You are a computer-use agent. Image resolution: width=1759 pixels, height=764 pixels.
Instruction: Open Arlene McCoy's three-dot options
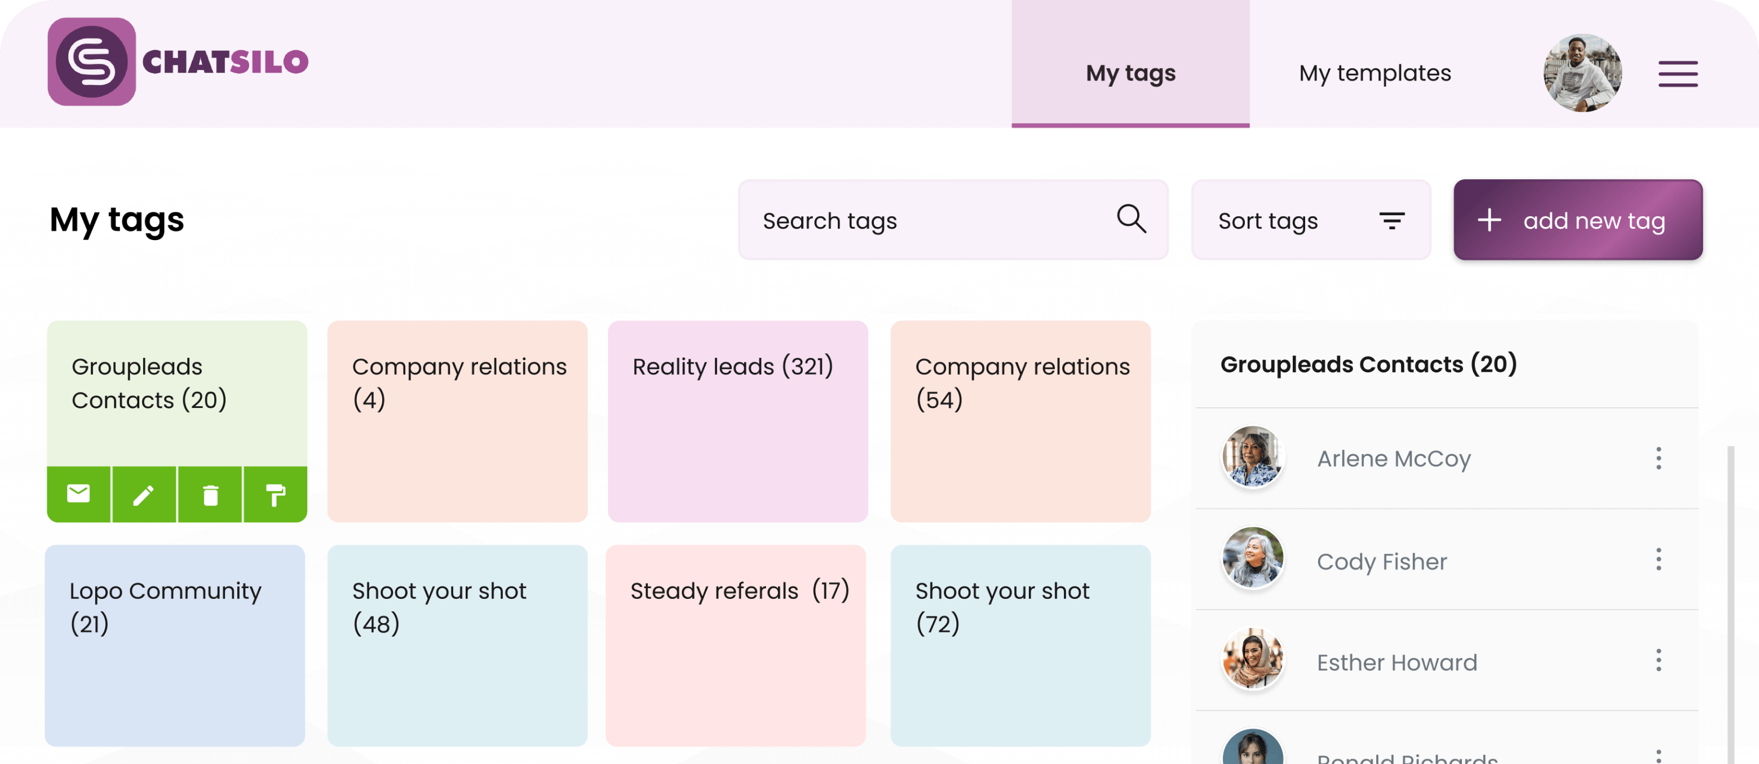(1658, 459)
